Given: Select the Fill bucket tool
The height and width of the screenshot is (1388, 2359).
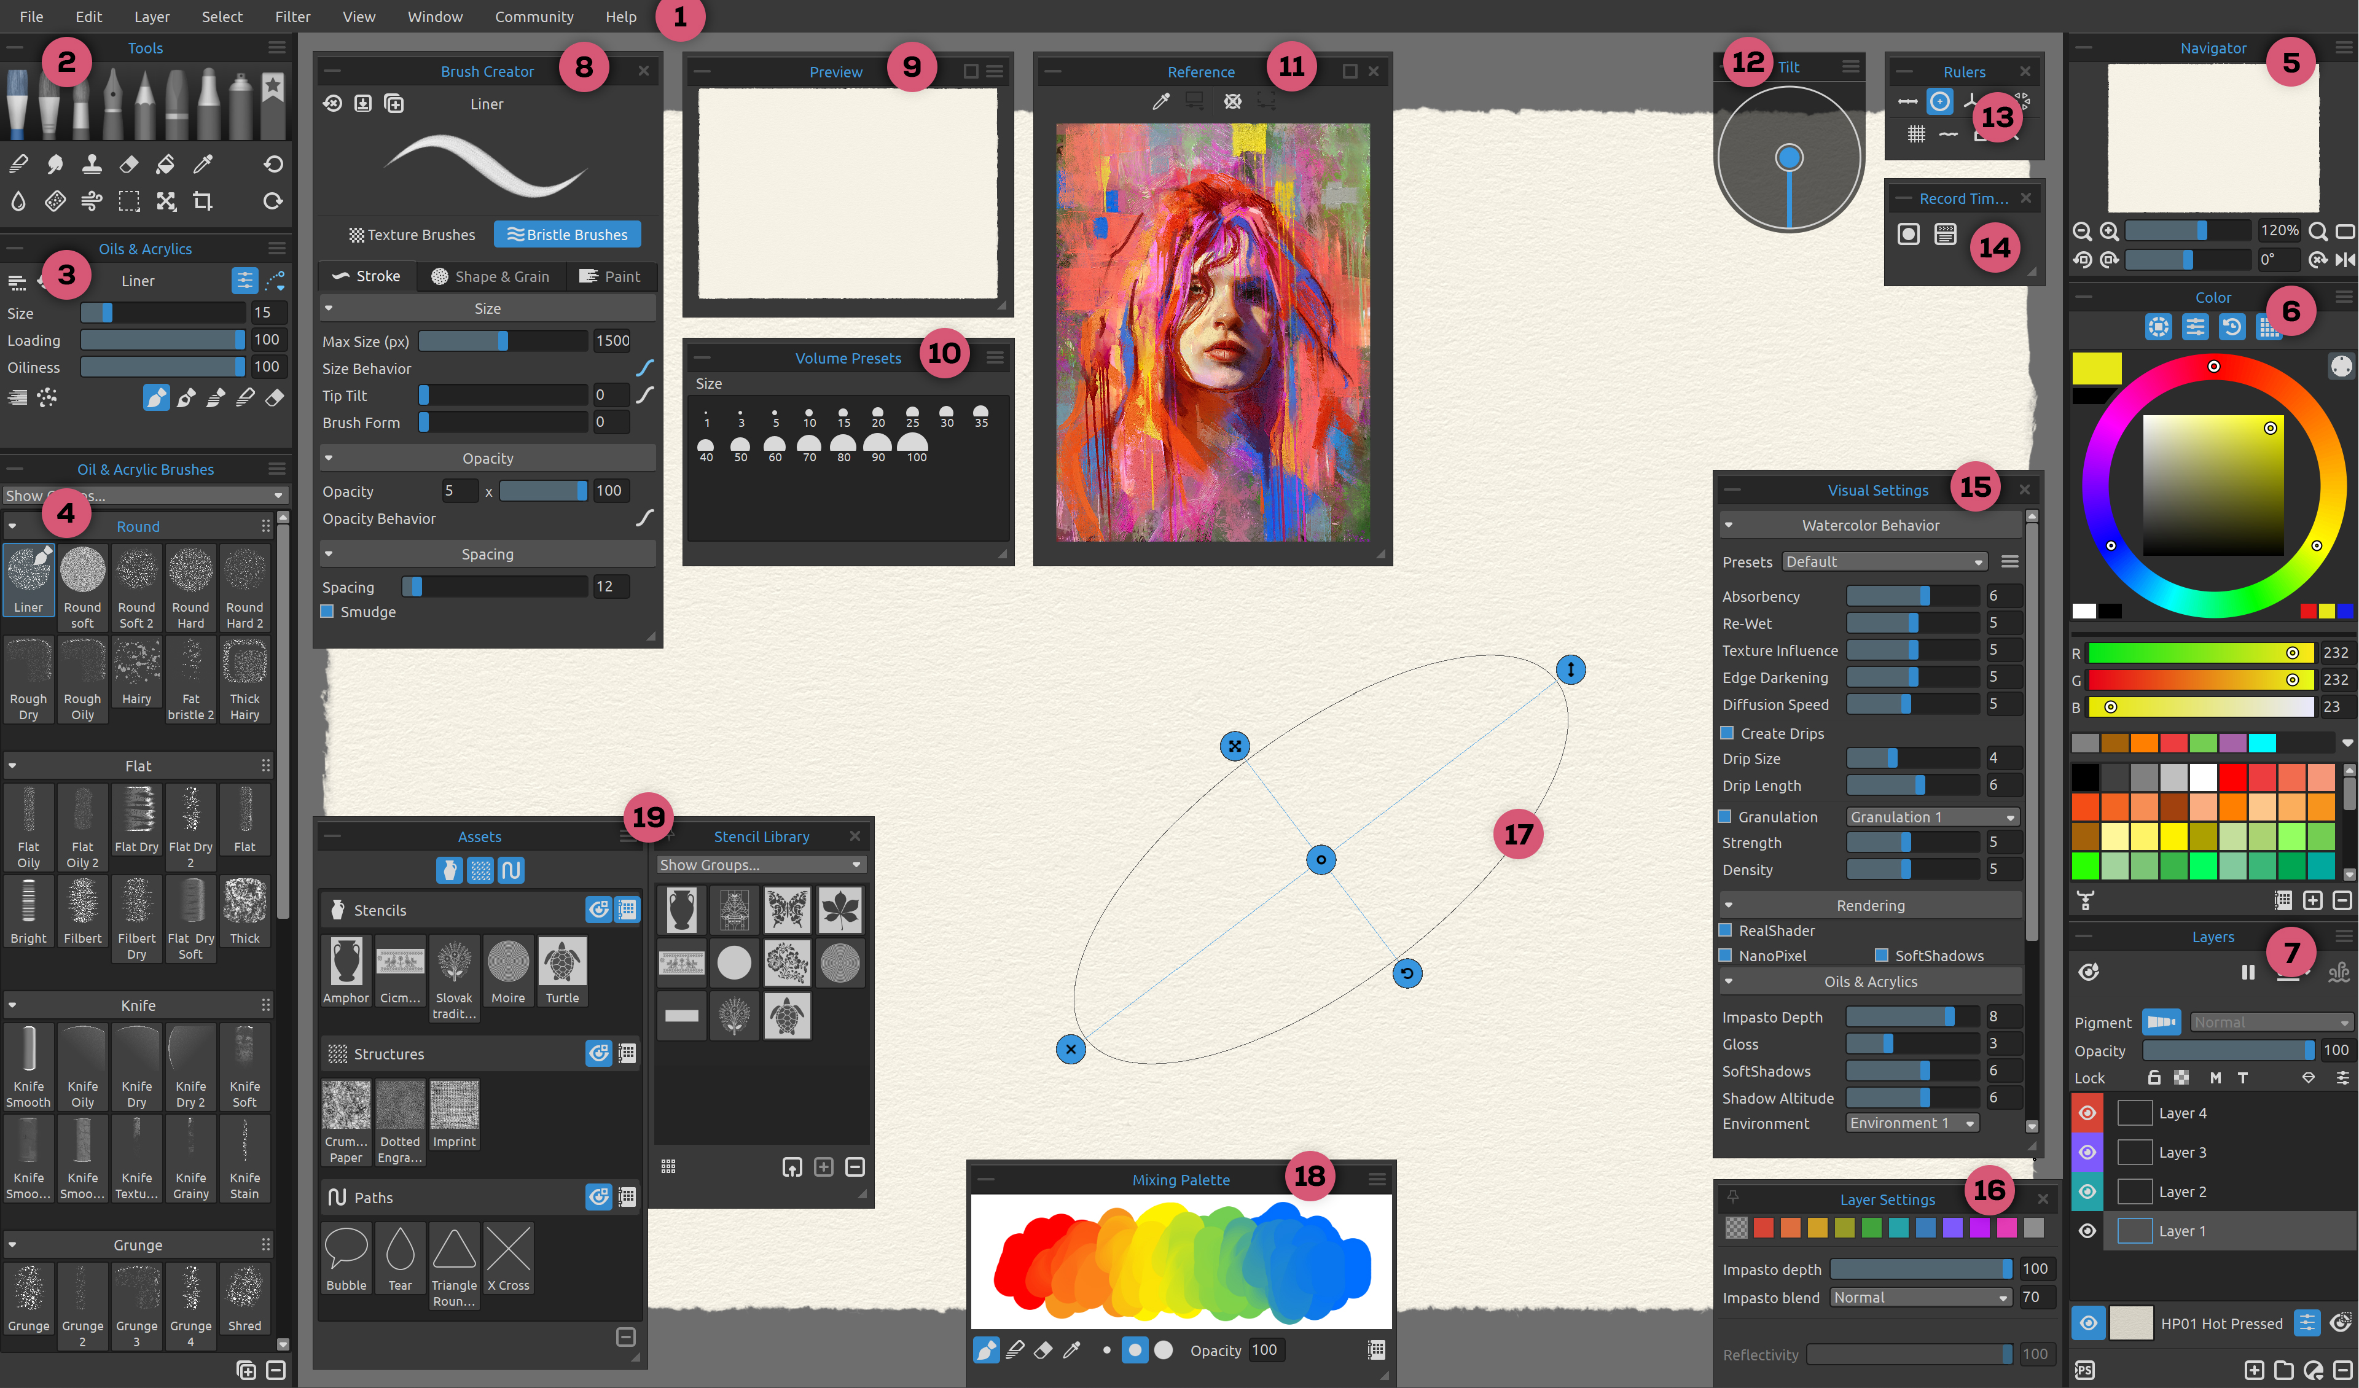Looking at the screenshot, I should click(x=166, y=165).
